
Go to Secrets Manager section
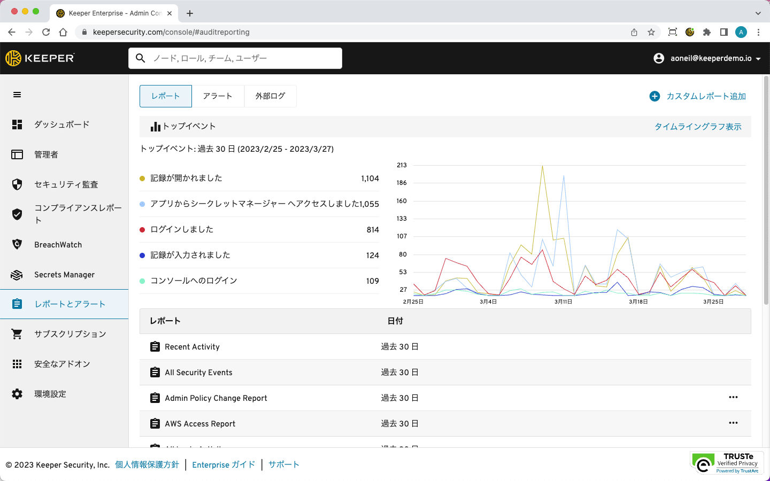coord(64,275)
